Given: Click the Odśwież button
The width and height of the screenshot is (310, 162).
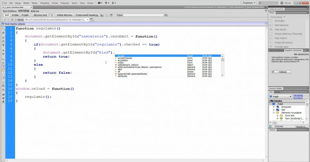Looking at the screenshot, I should pos(282,72).
